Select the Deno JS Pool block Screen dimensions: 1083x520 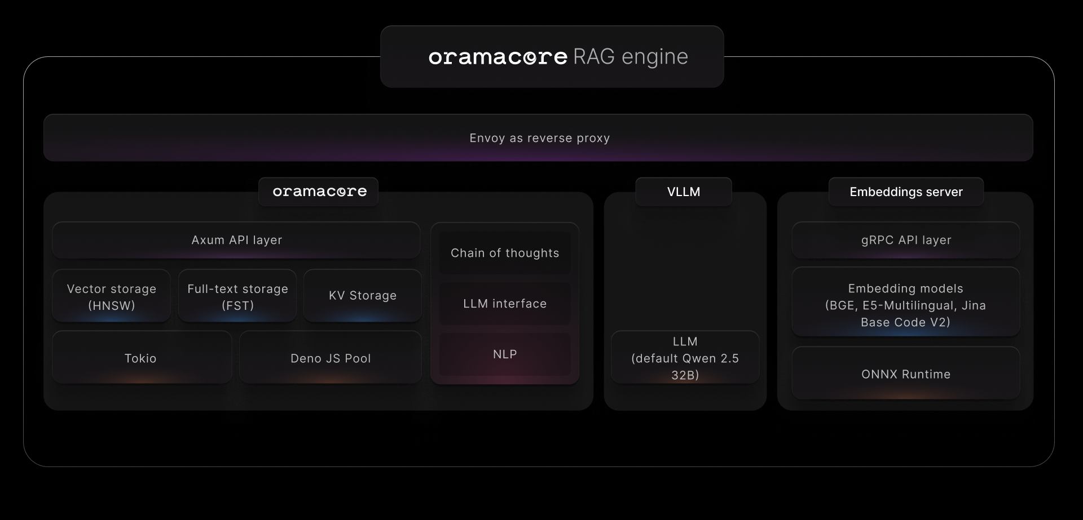click(x=331, y=358)
